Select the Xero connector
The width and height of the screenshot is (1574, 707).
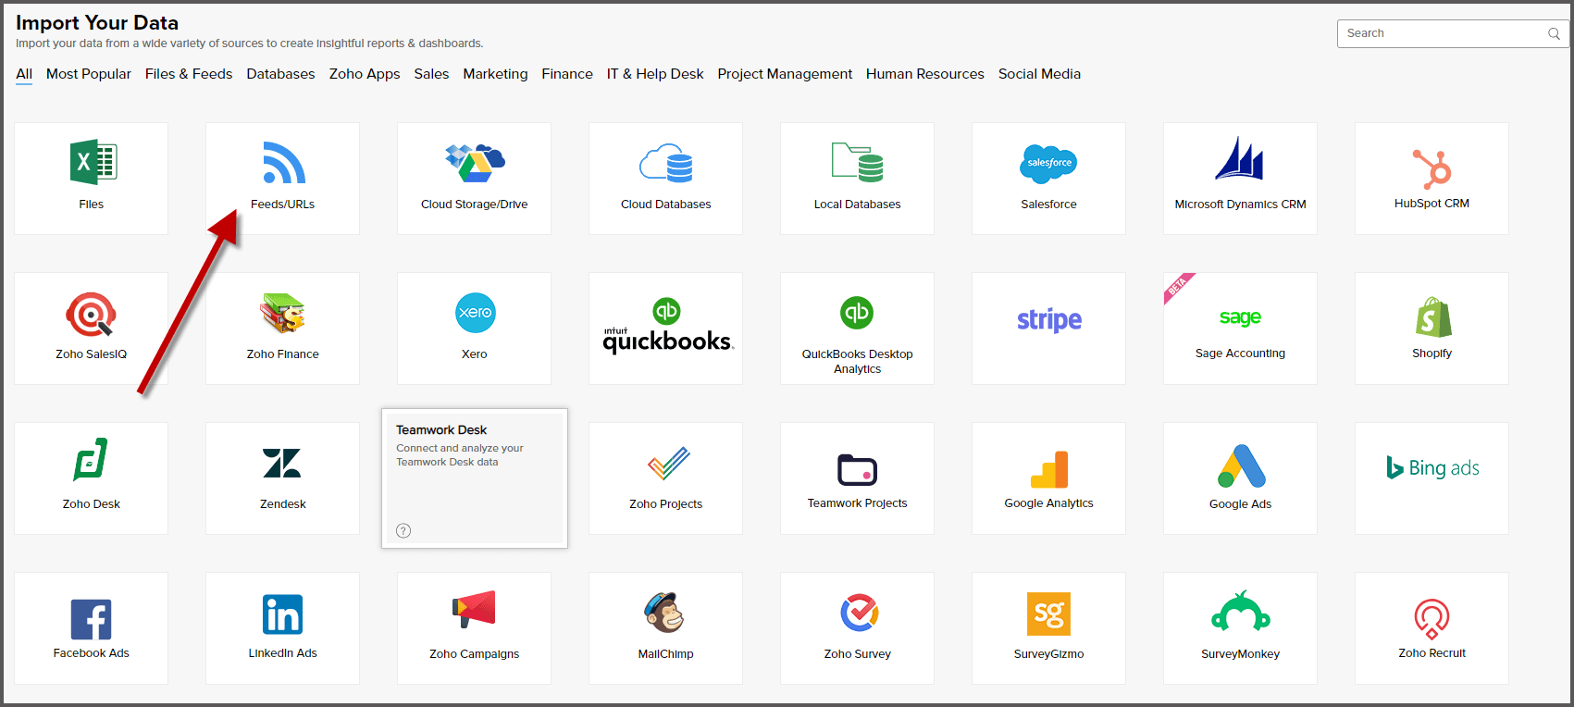(474, 329)
